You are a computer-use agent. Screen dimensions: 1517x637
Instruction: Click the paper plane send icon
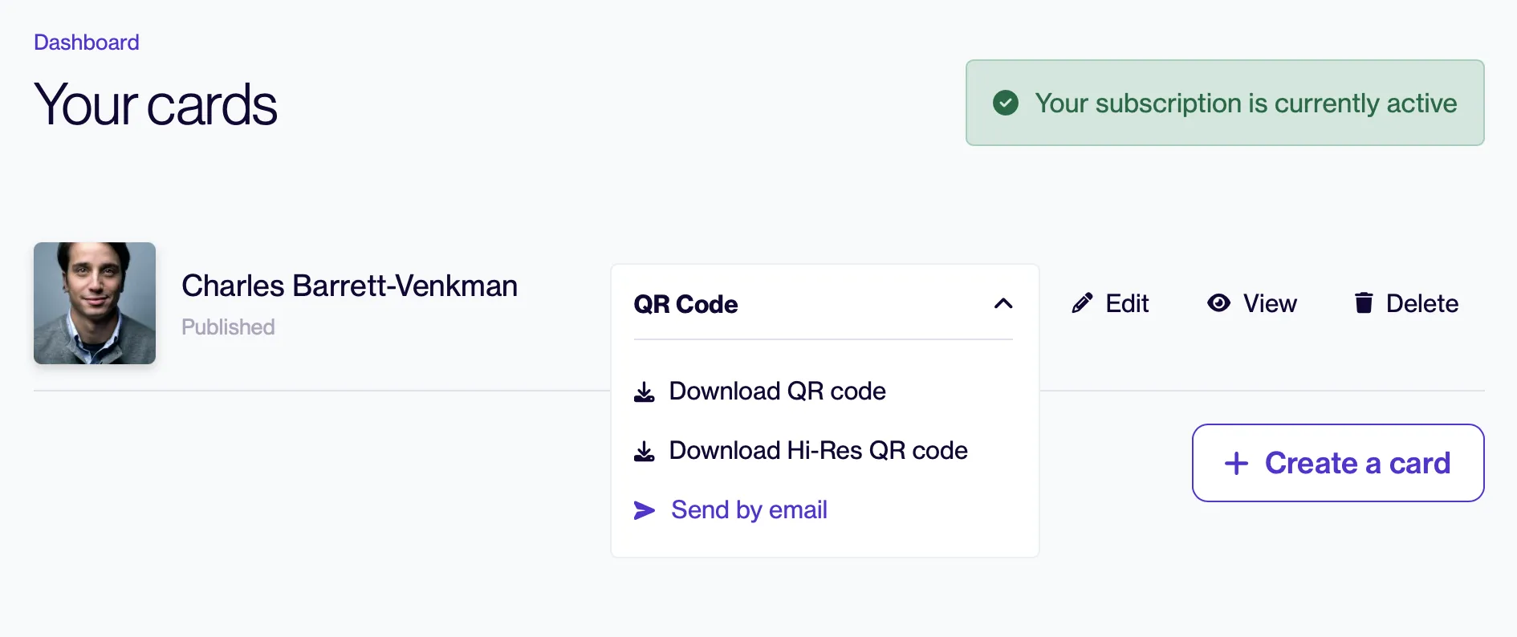click(x=645, y=510)
